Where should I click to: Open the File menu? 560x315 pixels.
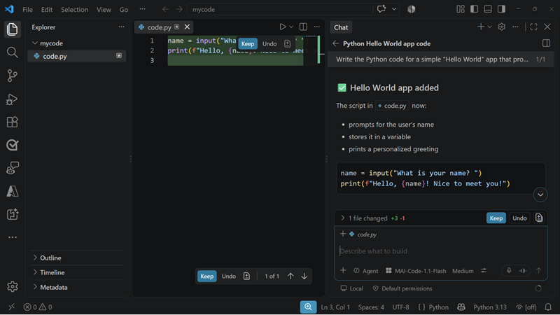point(27,9)
